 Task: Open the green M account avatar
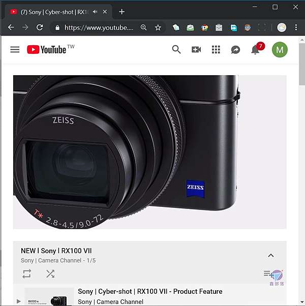tap(280, 50)
